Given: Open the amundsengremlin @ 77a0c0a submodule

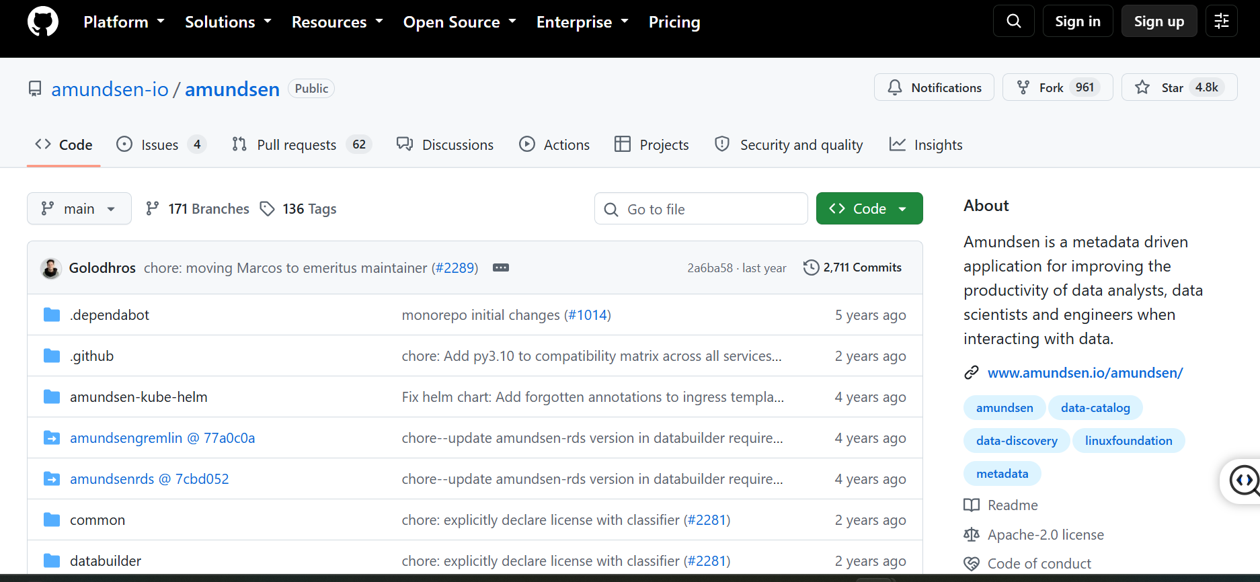Looking at the screenshot, I should point(162,438).
